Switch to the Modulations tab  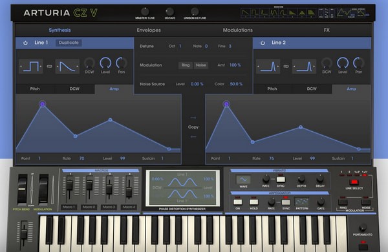tap(237, 30)
